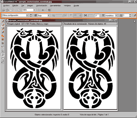The image size is (137, 118).
Task: Click 'Vista de mapa de bits' status text
Action: 88,115
